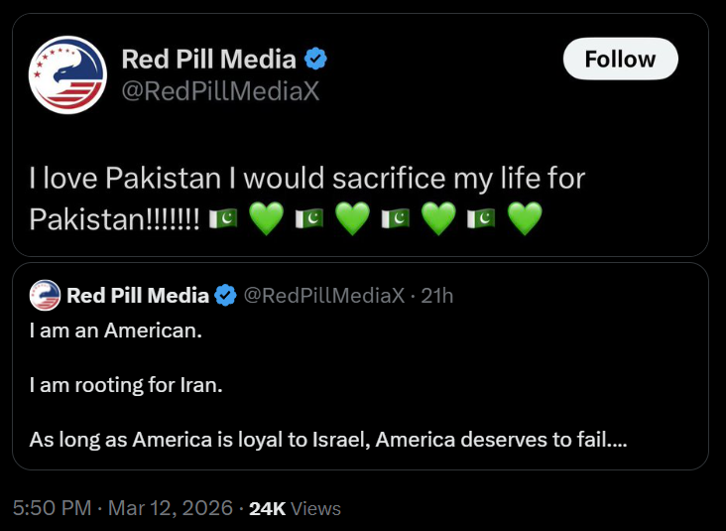Click the @RedPillMediaX handle in the quoted post

pyautogui.click(x=324, y=295)
